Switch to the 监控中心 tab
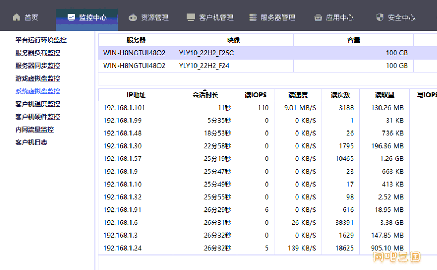 coord(86,19)
